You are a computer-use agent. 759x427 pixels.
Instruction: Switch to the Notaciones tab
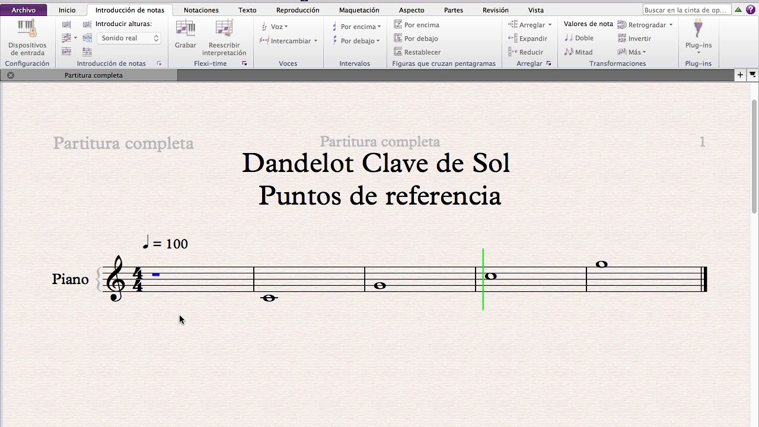pos(201,10)
